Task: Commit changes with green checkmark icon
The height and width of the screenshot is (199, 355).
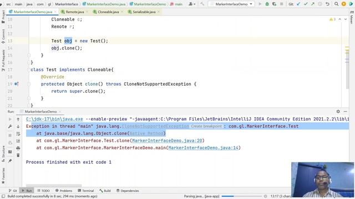Action: tap(306, 4)
